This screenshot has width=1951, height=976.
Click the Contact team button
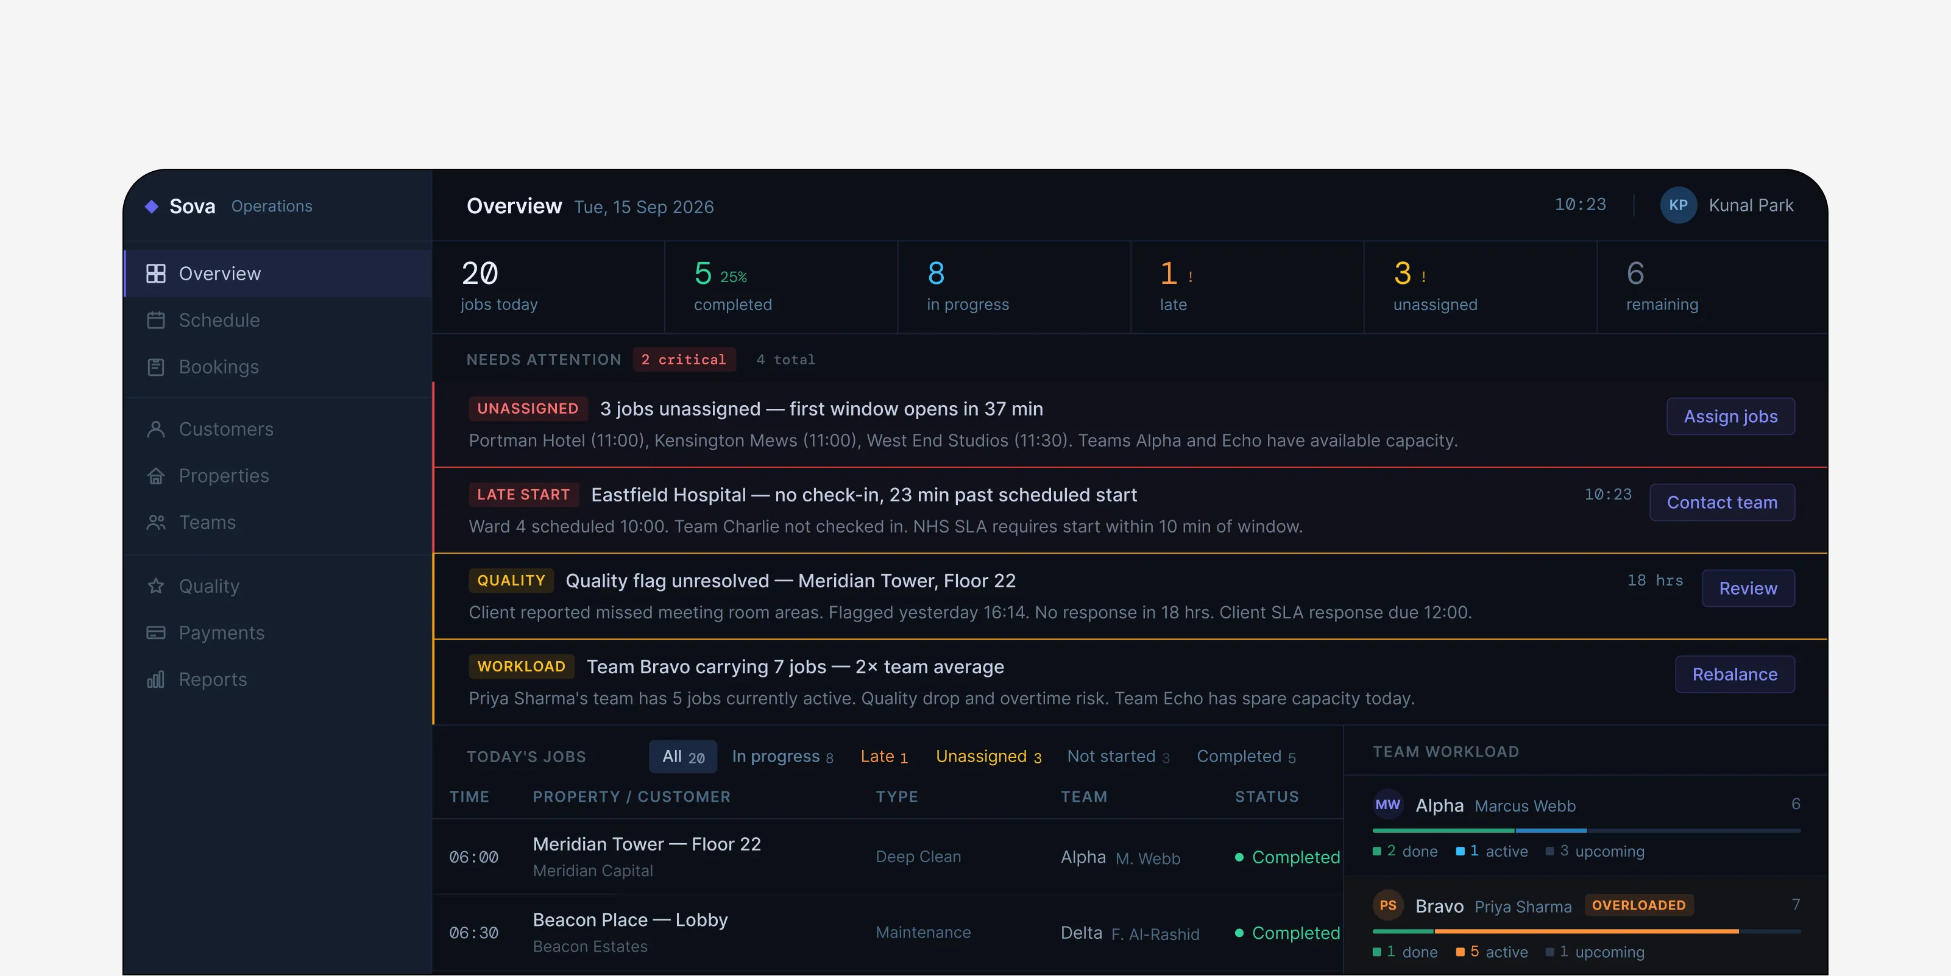1721,502
